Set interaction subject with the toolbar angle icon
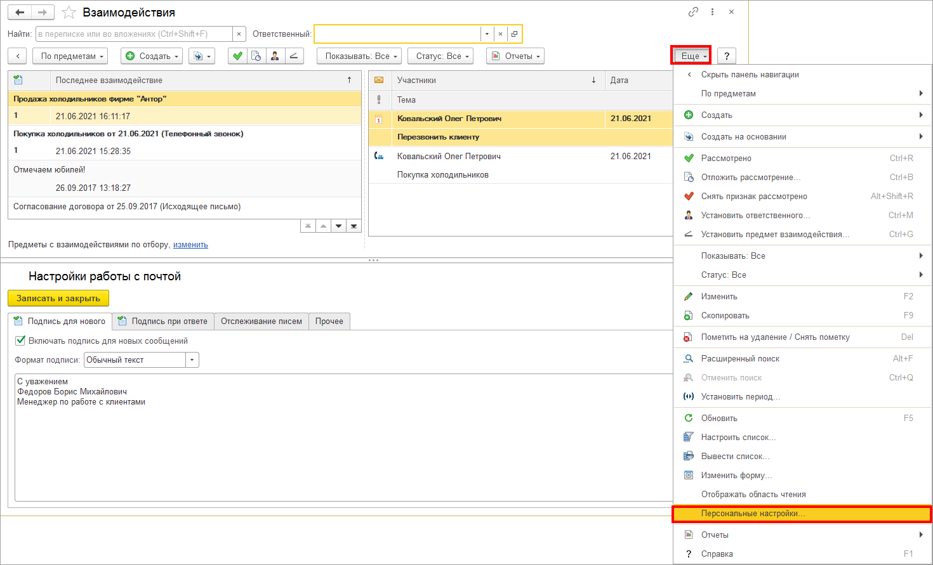Image resolution: width=933 pixels, height=565 pixels. 293,56
